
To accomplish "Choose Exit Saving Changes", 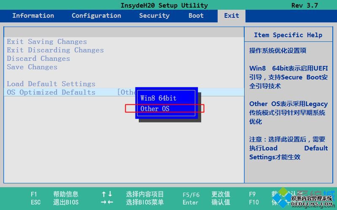I will pos(47,41).
